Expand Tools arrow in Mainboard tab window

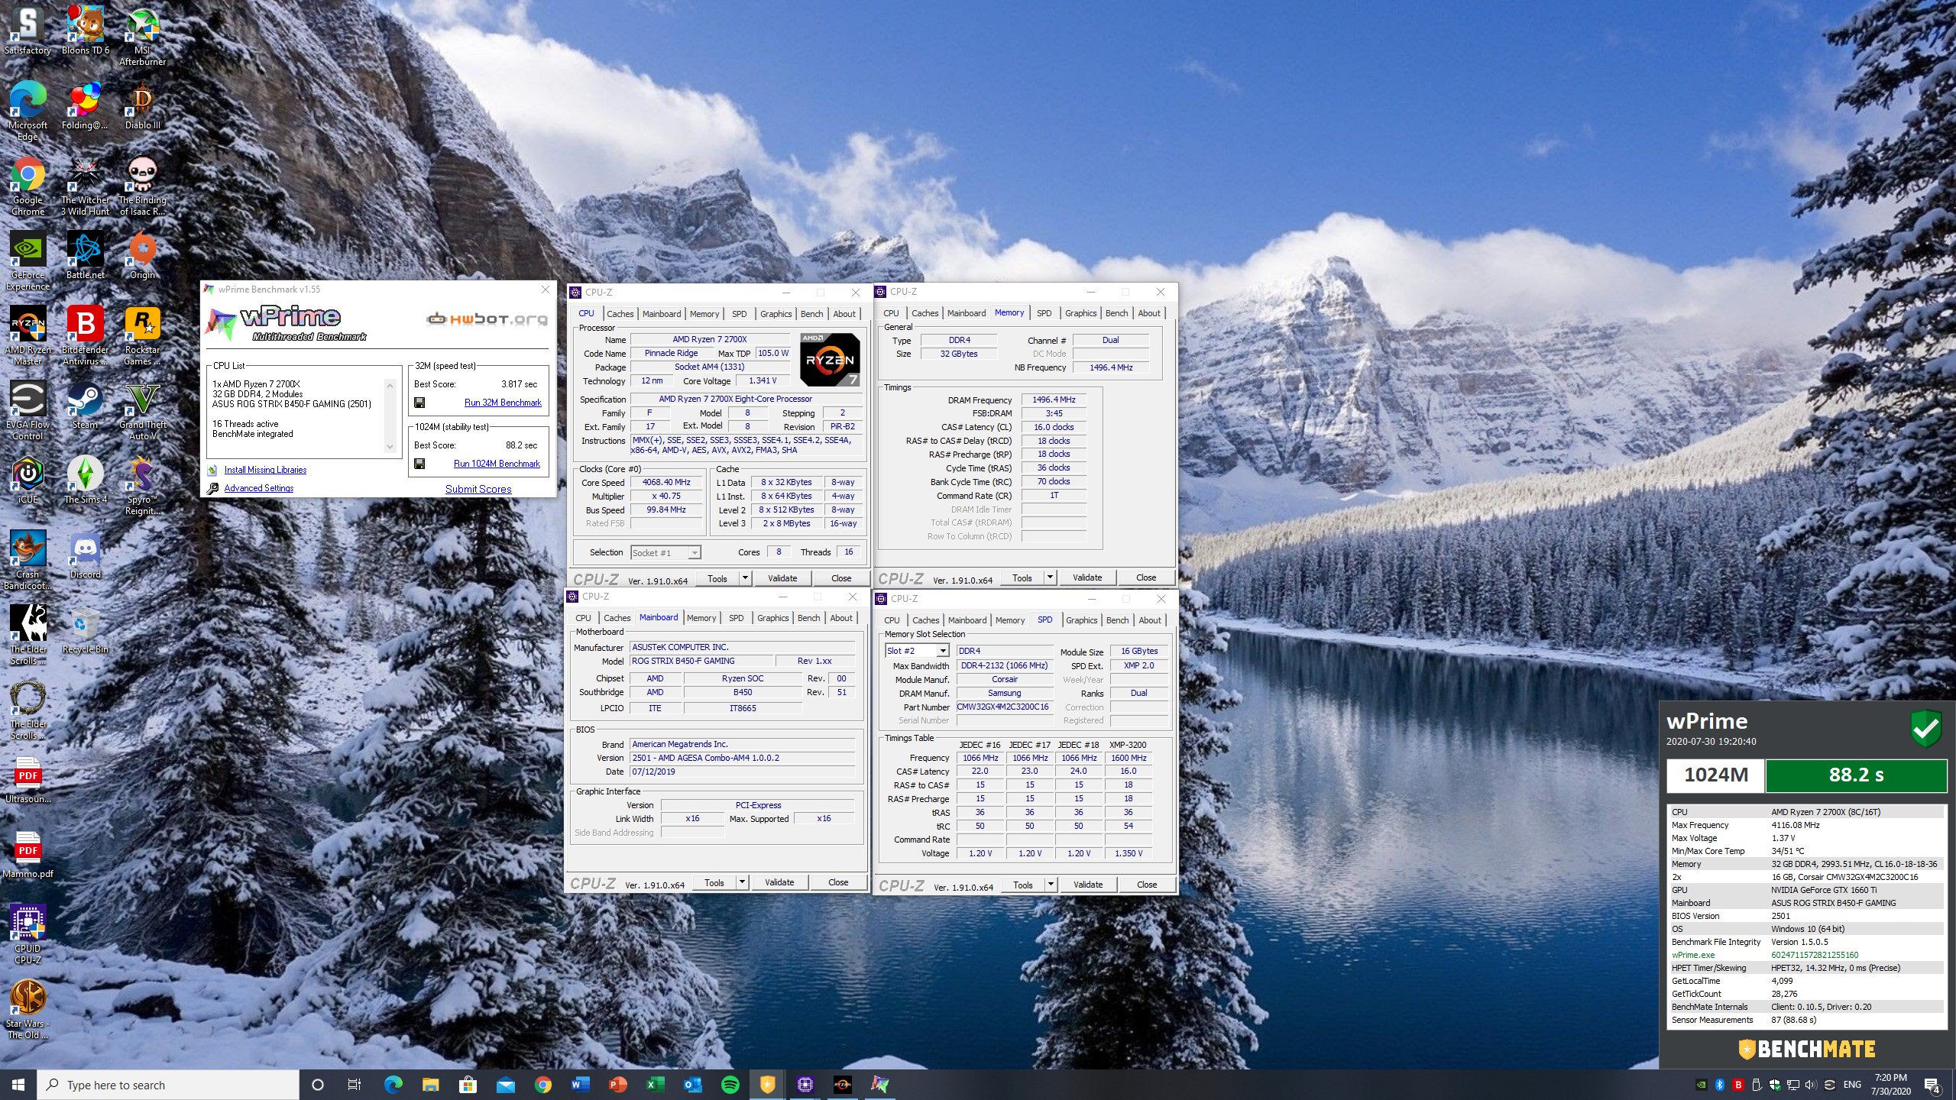pos(742,882)
